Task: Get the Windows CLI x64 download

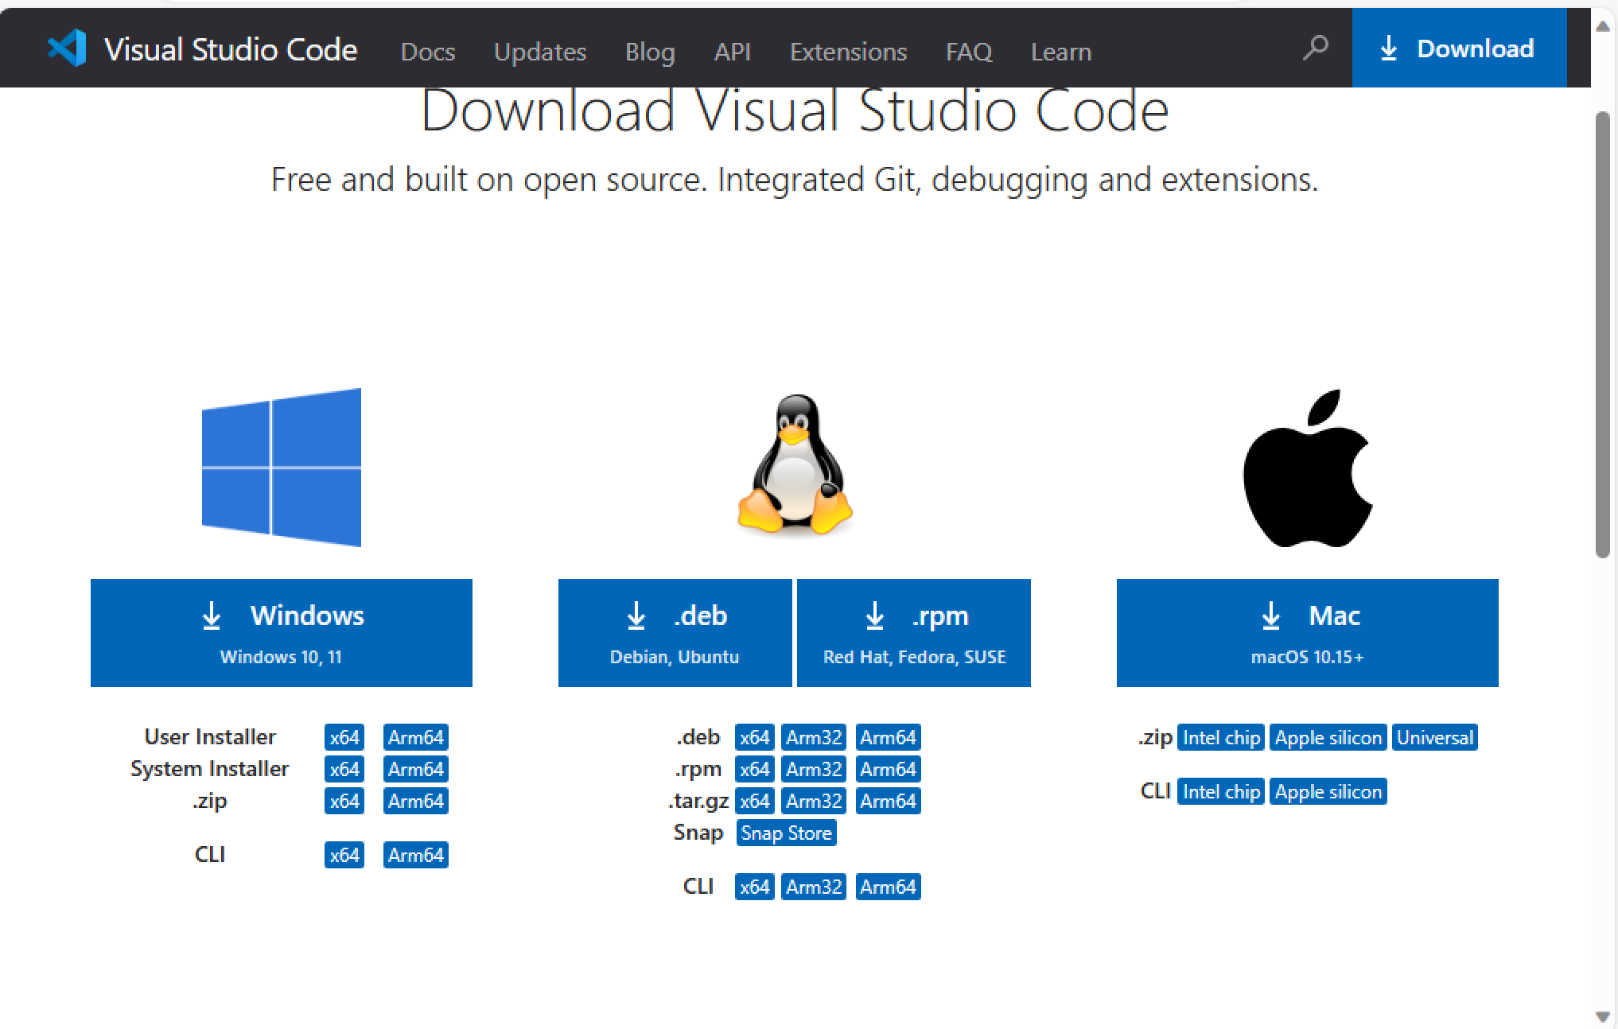Action: (x=344, y=855)
